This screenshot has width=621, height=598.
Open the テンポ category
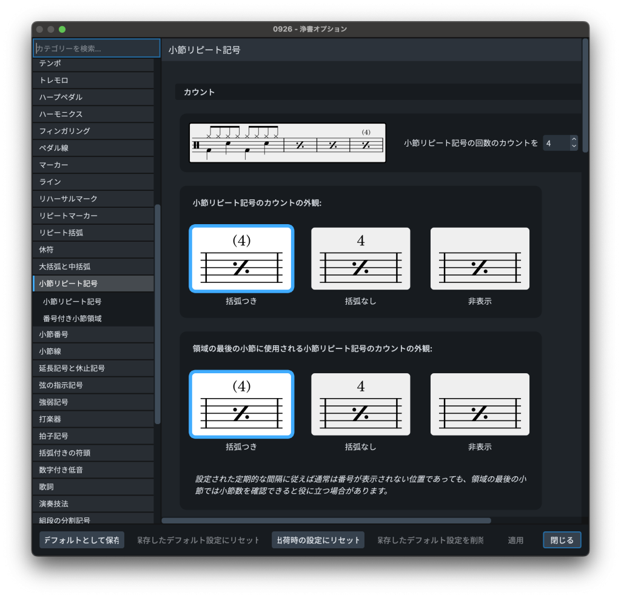coord(50,64)
